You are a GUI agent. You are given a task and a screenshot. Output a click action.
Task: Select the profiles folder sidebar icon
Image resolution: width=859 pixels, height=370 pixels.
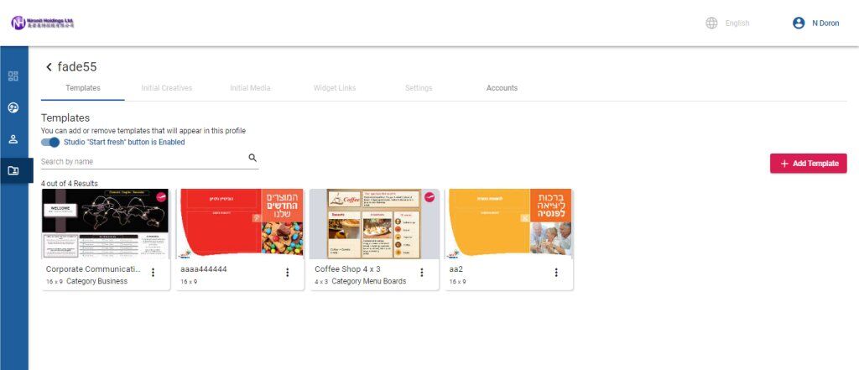coord(13,170)
